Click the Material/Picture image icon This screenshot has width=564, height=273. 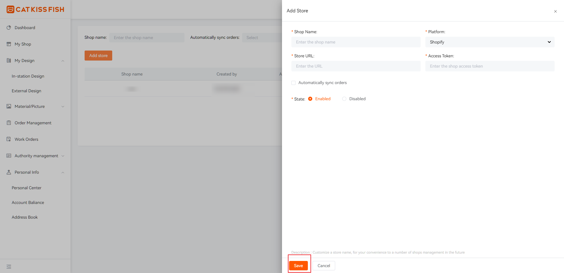(x=9, y=106)
